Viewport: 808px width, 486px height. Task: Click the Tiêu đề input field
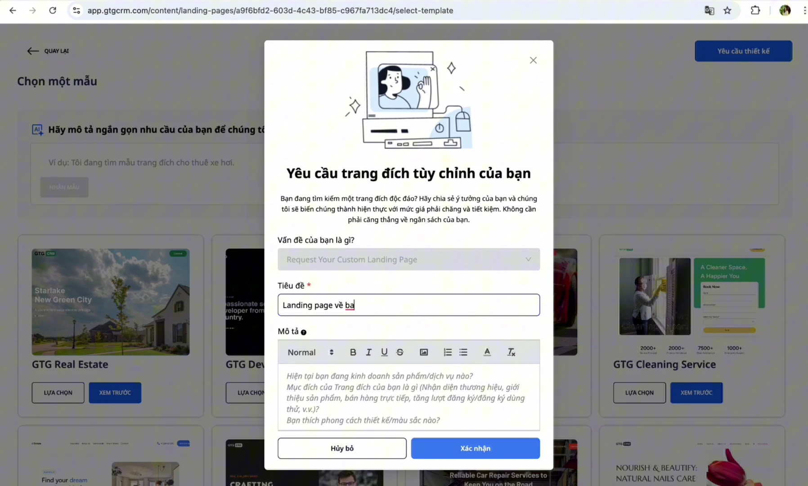(408, 305)
